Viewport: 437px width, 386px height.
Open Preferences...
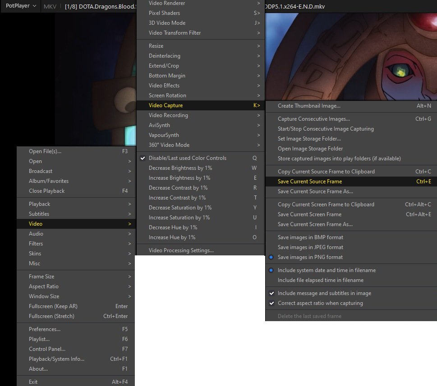pos(76,329)
